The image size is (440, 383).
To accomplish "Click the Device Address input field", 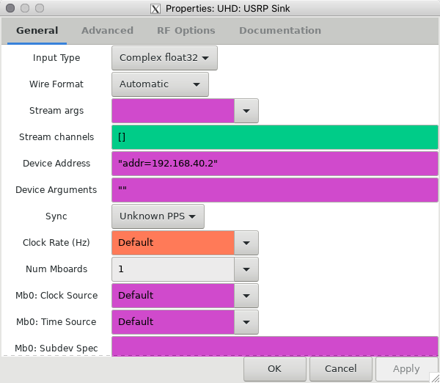I will [275, 164].
